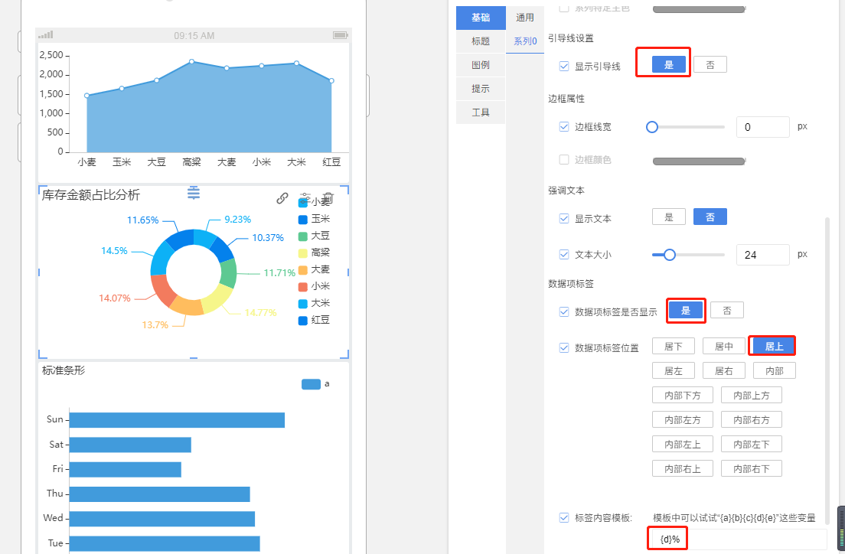Focus the 边框线宽 value field showing 0
The image size is (845, 554).
[762, 127]
